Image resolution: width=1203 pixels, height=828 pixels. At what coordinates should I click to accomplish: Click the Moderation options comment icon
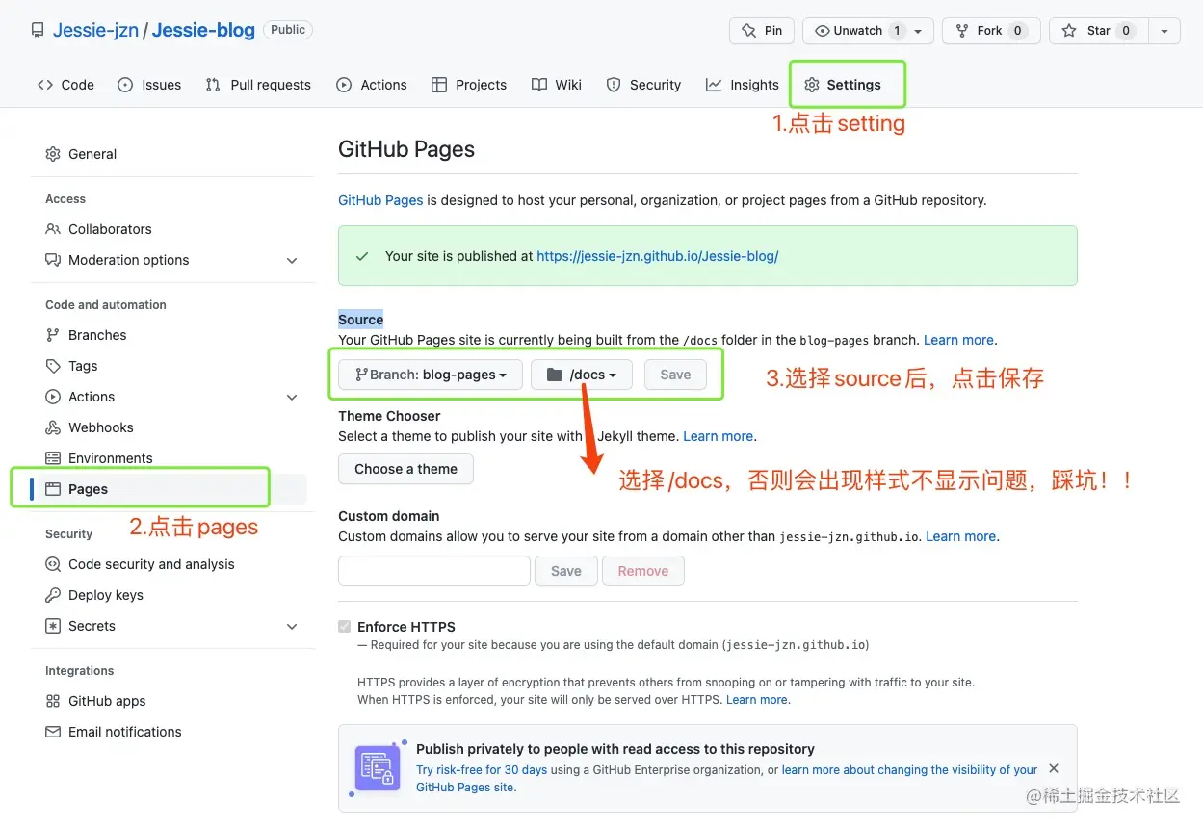pos(53,260)
